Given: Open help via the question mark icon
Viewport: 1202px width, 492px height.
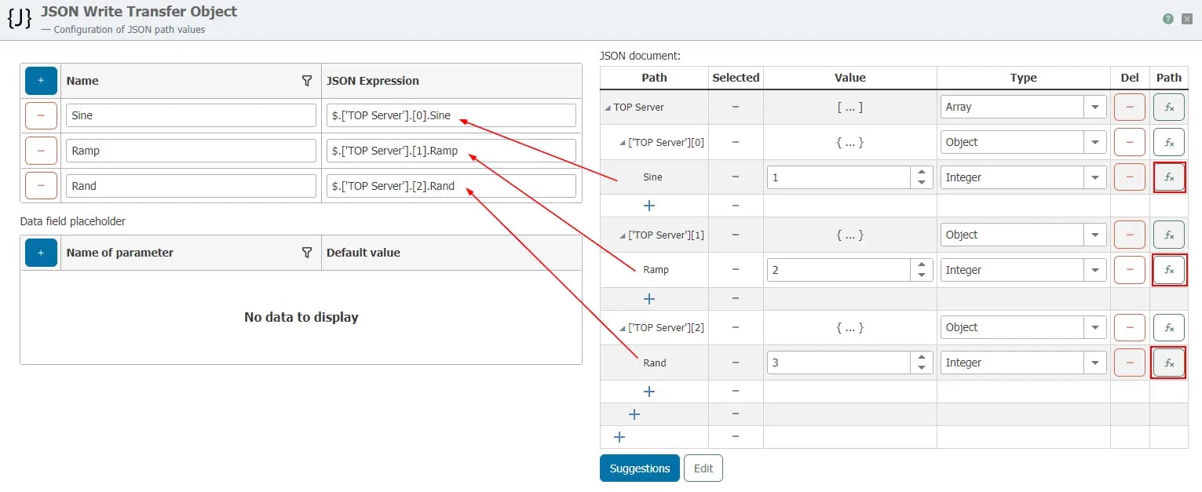Looking at the screenshot, I should [x=1167, y=18].
